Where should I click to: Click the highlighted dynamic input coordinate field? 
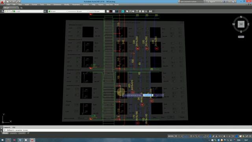click(148, 95)
